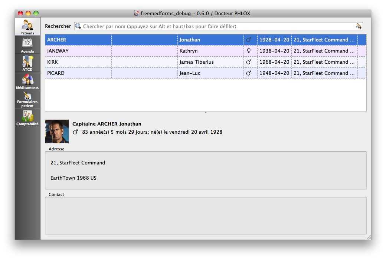Click the add patient icon in search bar
The image size is (386, 260).
[x=359, y=26]
